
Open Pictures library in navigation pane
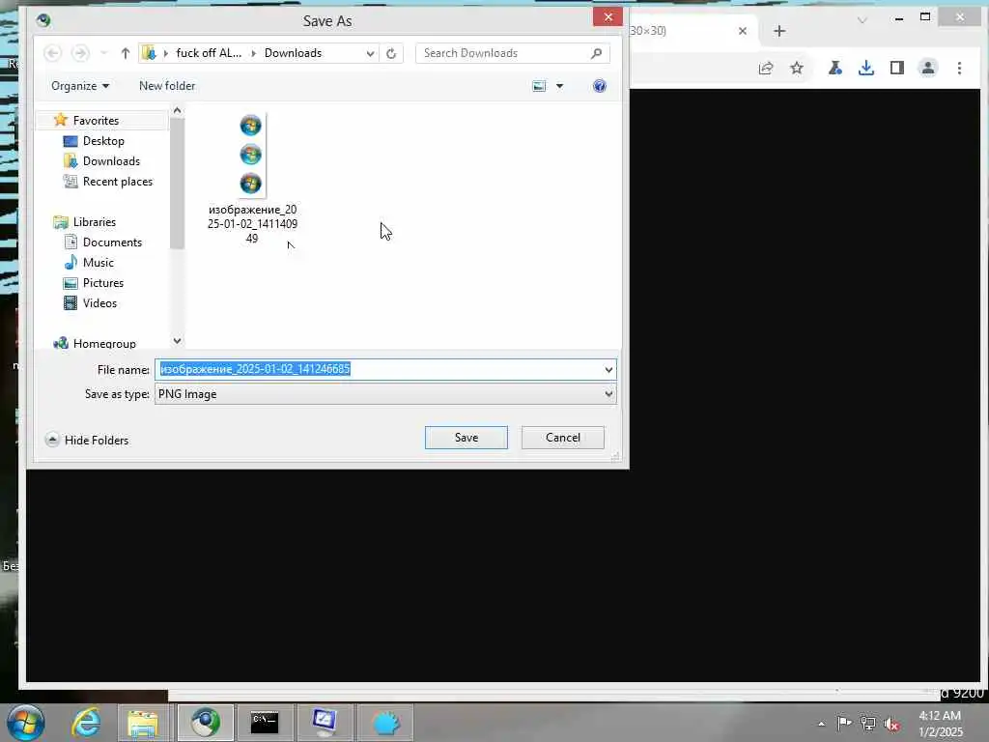pyautogui.click(x=102, y=283)
